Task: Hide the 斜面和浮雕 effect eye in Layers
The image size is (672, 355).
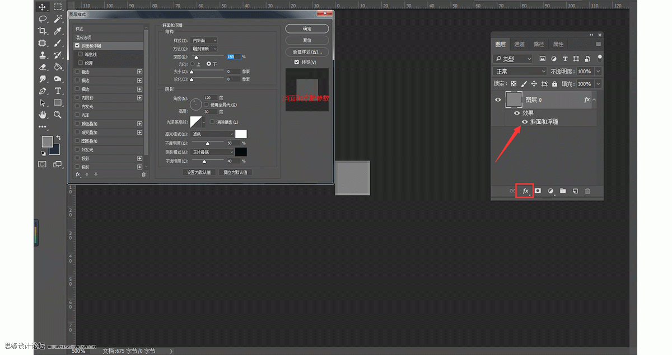Action: click(525, 121)
